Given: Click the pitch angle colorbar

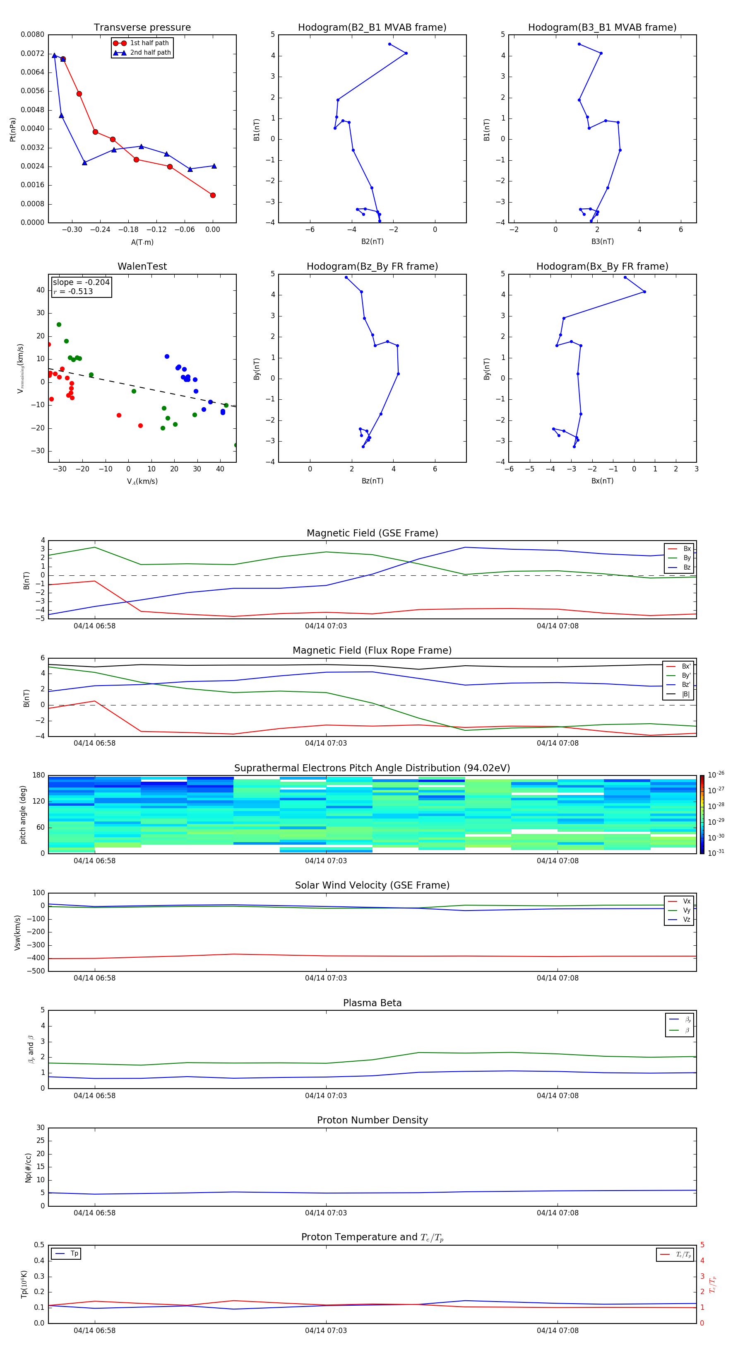Looking at the screenshot, I should tap(702, 814).
